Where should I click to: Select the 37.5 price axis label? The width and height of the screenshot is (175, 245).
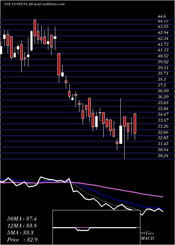point(162,85)
